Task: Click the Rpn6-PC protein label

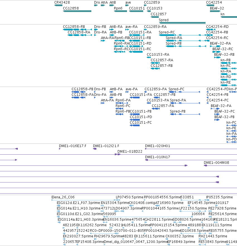Action: (x=123, y=106)
